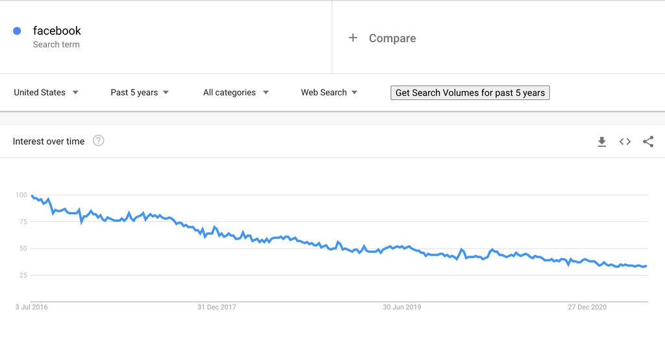Open the All categories dropdown
This screenshot has height=349, width=665.
click(x=236, y=93)
